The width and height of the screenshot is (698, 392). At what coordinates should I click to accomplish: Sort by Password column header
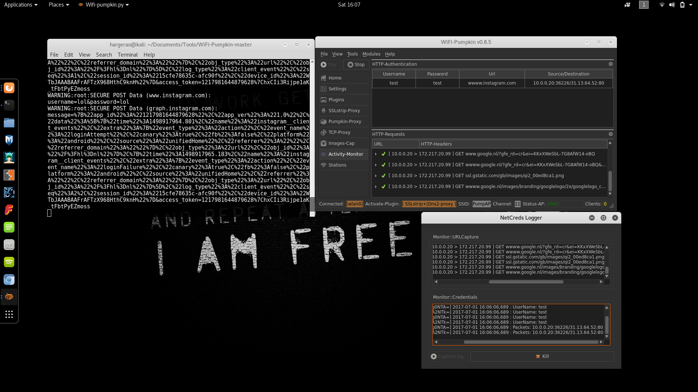437,74
